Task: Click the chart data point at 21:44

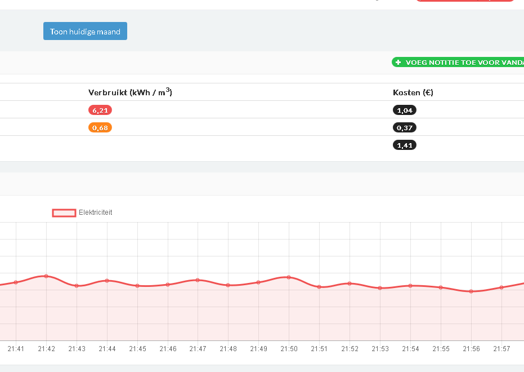Action: [x=107, y=280]
